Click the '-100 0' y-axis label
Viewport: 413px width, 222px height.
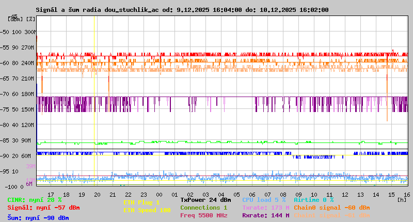coord(14,187)
